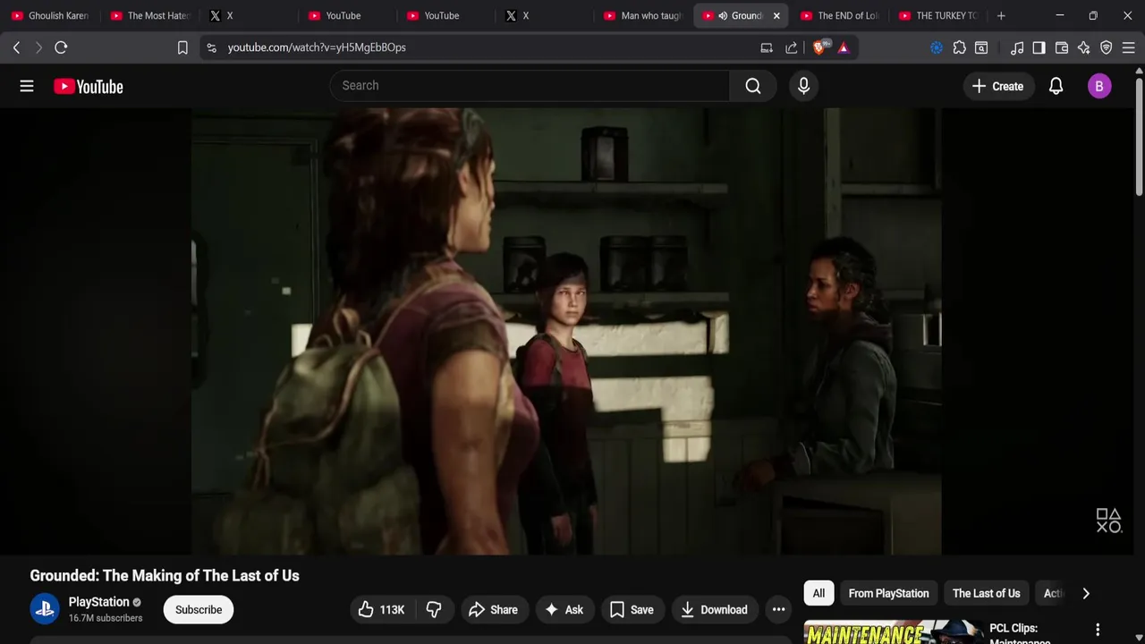This screenshot has width=1145, height=644.
Task: Open the browser share icon
Action: click(792, 47)
